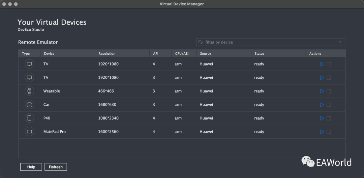
Task: Run the Car emulator
Action: tap(322, 105)
